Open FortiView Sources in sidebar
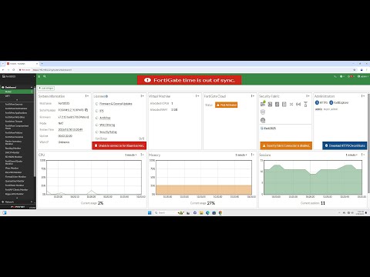 (14, 105)
